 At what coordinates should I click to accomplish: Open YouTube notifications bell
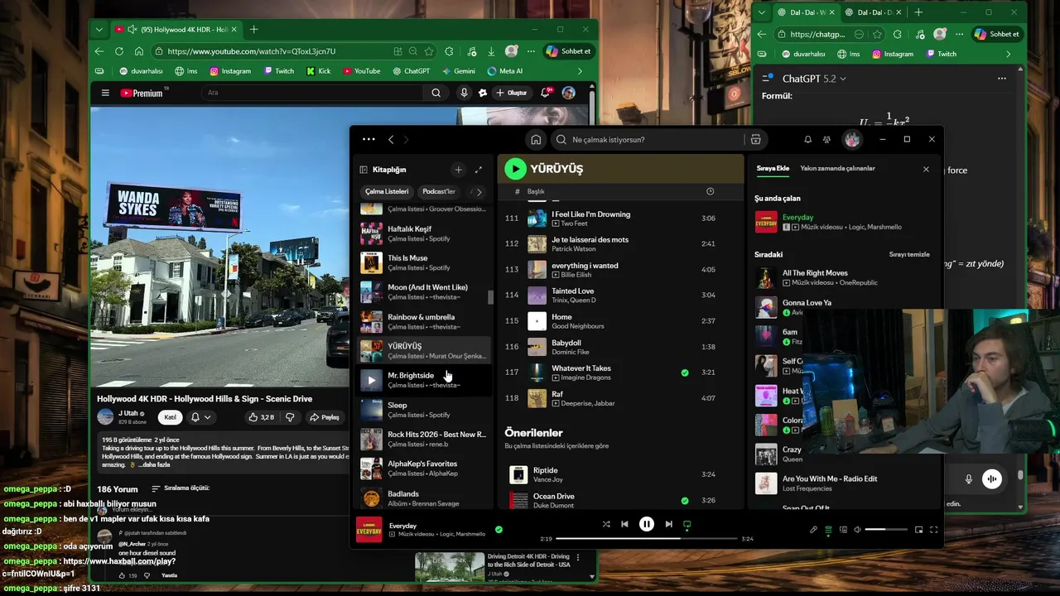coord(547,93)
